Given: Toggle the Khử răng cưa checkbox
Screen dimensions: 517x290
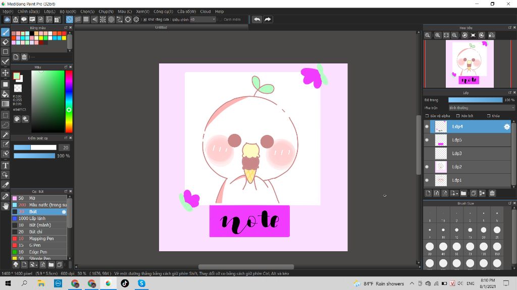Looking at the screenshot, I should coord(145,20).
